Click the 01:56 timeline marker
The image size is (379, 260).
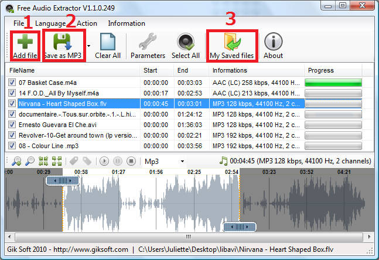pyautogui.click(x=156, y=172)
